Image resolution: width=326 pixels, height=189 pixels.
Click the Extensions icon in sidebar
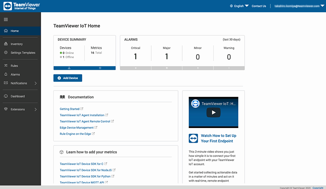pos(6,109)
